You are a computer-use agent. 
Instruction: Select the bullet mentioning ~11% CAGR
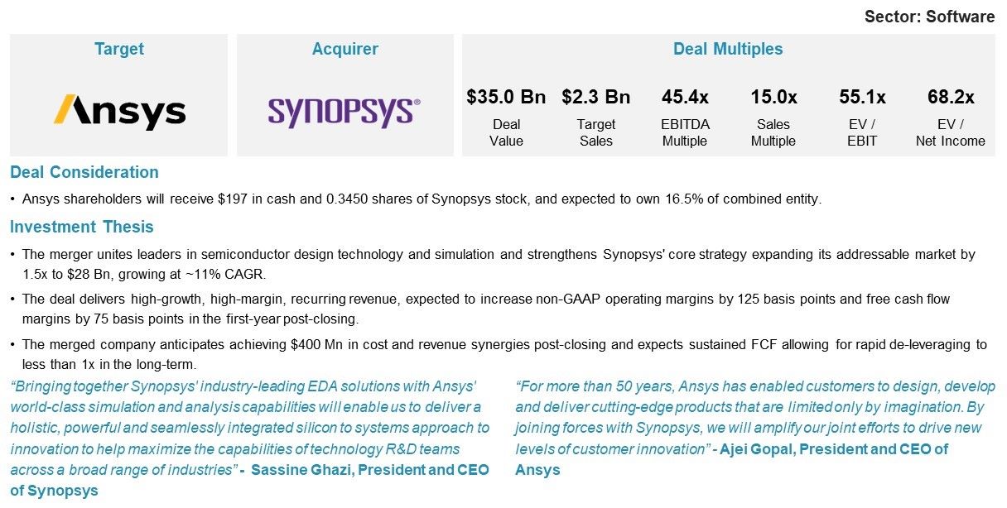point(493,264)
